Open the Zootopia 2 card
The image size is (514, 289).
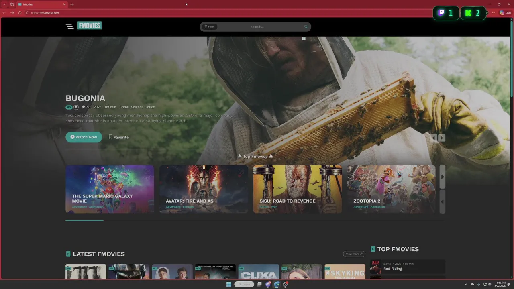pyautogui.click(x=391, y=189)
